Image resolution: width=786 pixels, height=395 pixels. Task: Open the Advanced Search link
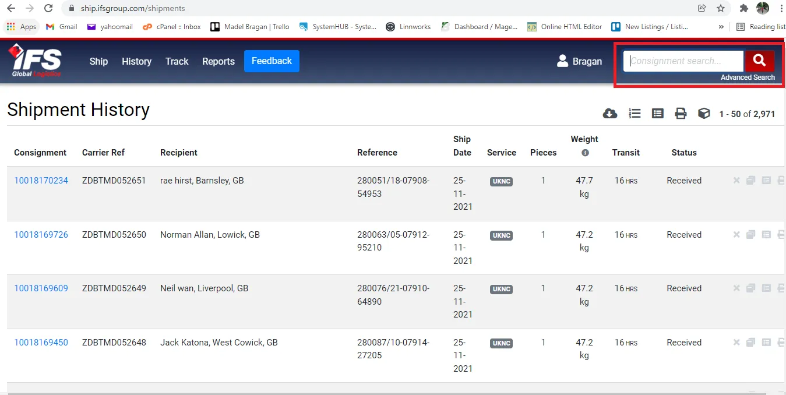pyautogui.click(x=748, y=77)
